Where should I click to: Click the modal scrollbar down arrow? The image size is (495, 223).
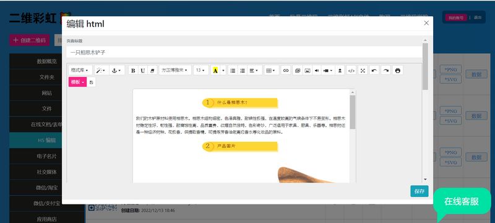click(x=425, y=180)
